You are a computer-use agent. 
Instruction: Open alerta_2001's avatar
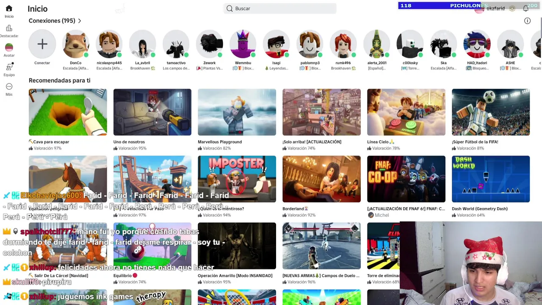click(x=377, y=44)
